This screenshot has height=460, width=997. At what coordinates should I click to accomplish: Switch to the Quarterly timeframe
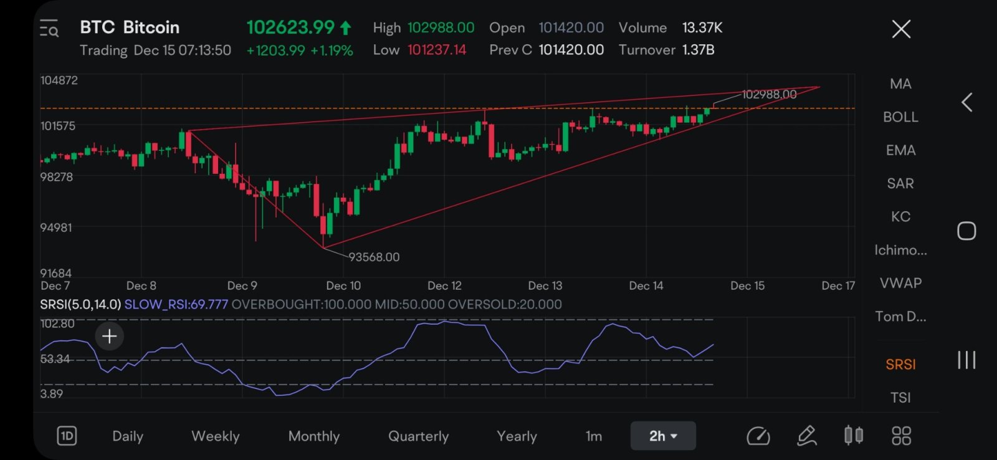tap(418, 436)
